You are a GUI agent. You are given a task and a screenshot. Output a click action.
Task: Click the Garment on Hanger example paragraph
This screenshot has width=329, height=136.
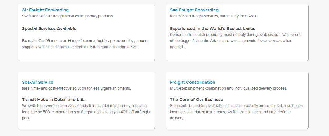pyautogui.click(x=85, y=44)
